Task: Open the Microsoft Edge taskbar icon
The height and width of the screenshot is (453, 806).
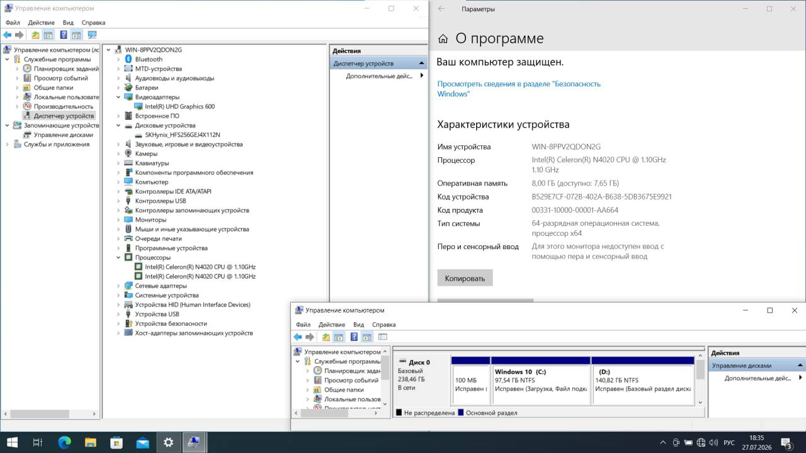Action: point(64,442)
